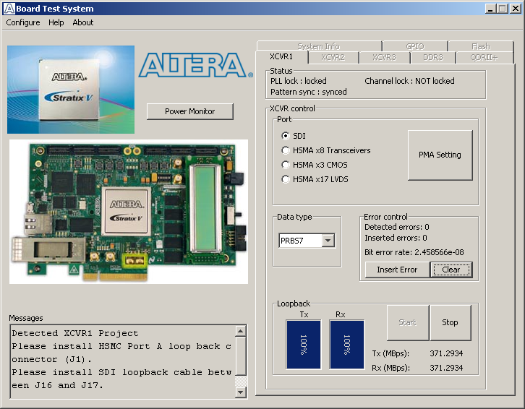Image resolution: width=525 pixels, height=409 pixels.
Task: Select the SDI port radio button
Action: coord(285,136)
